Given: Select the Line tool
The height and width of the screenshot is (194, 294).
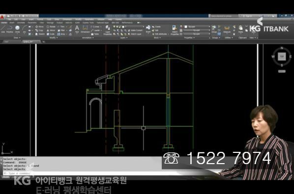Looking at the screenshot, I should (x=3, y=29).
